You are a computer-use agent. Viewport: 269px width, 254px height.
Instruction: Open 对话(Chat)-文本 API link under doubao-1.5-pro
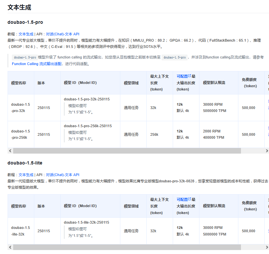coord(63,34)
